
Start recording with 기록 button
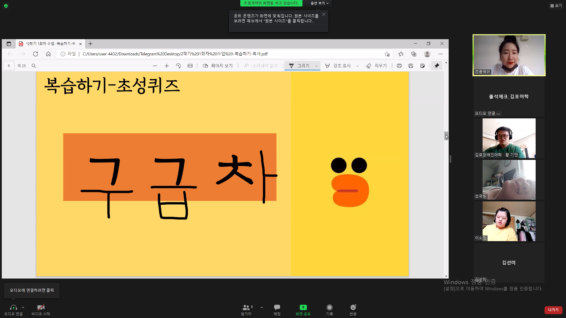click(x=330, y=310)
